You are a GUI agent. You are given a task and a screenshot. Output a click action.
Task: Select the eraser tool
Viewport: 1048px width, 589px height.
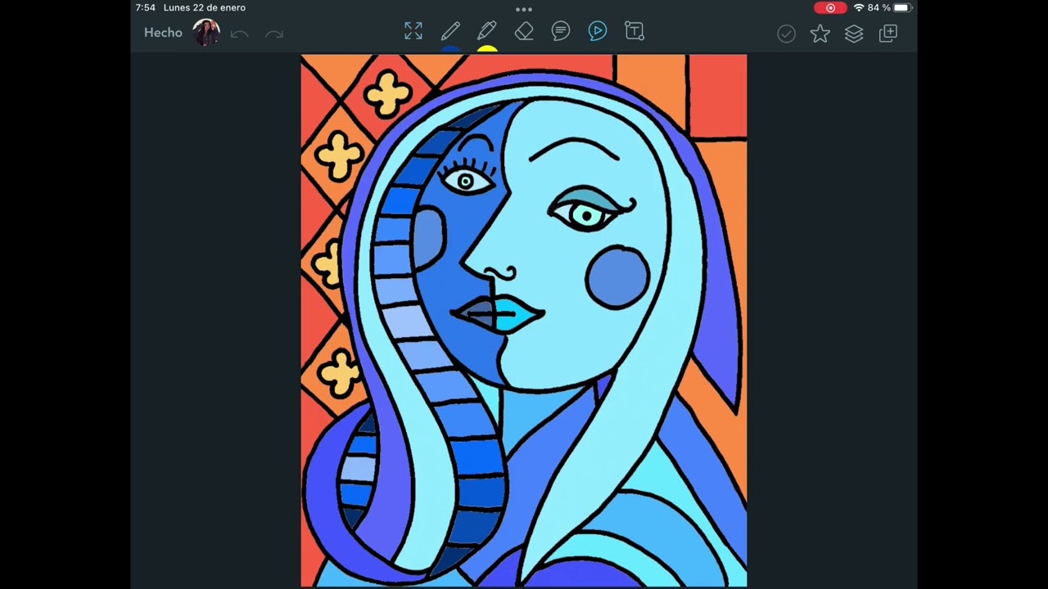point(524,31)
